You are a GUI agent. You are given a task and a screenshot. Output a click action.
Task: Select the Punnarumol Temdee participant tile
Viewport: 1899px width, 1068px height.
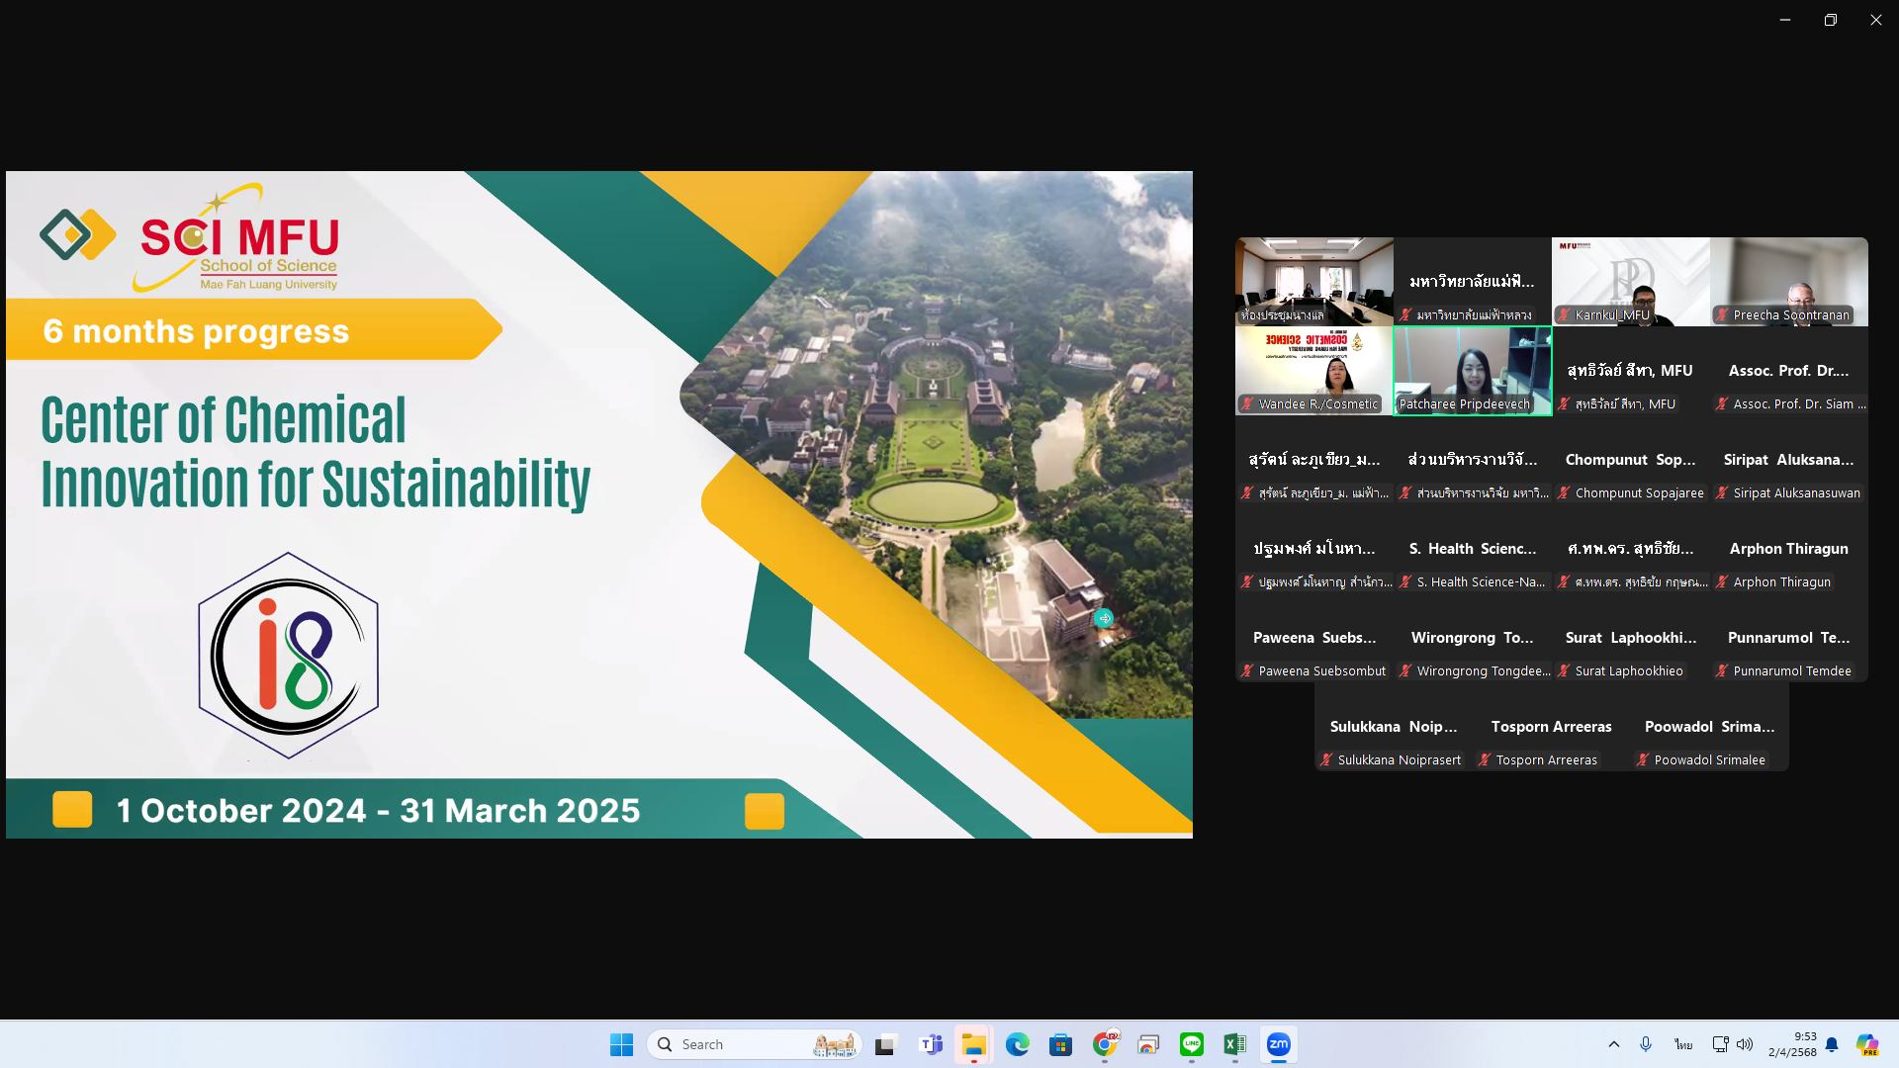(1789, 638)
